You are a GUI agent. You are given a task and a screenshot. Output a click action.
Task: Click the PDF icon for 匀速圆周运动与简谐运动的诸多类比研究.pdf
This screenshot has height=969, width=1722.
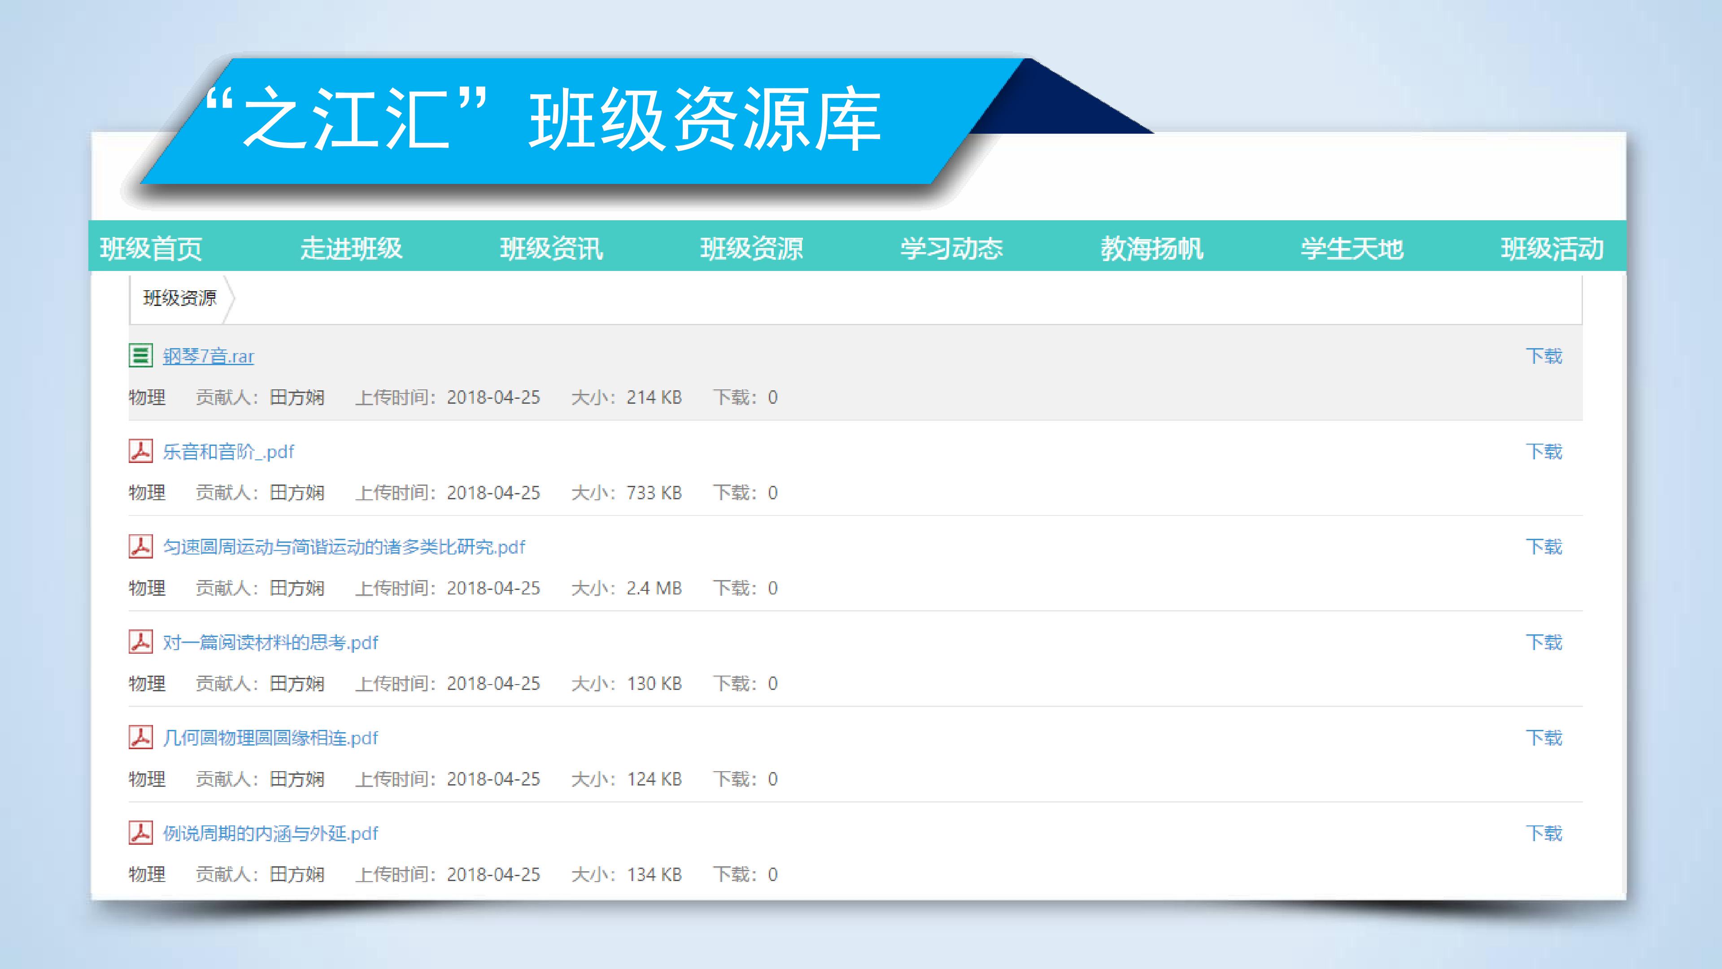point(140,546)
